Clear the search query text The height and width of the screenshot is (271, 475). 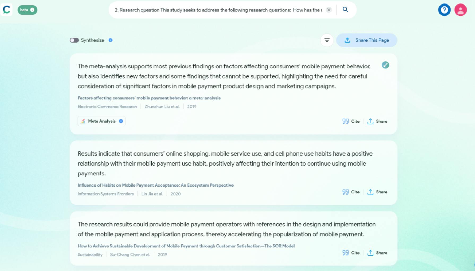(329, 10)
